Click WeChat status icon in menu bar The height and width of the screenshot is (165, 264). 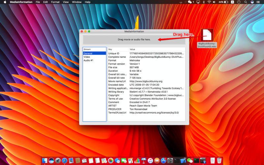click(190, 2)
